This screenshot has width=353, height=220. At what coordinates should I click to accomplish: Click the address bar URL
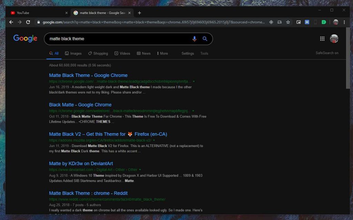153,22
